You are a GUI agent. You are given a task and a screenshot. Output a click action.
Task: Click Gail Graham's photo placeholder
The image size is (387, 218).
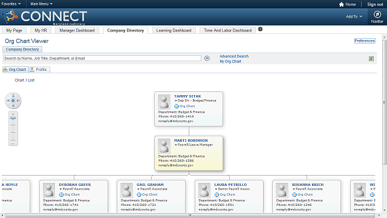tap(126, 190)
